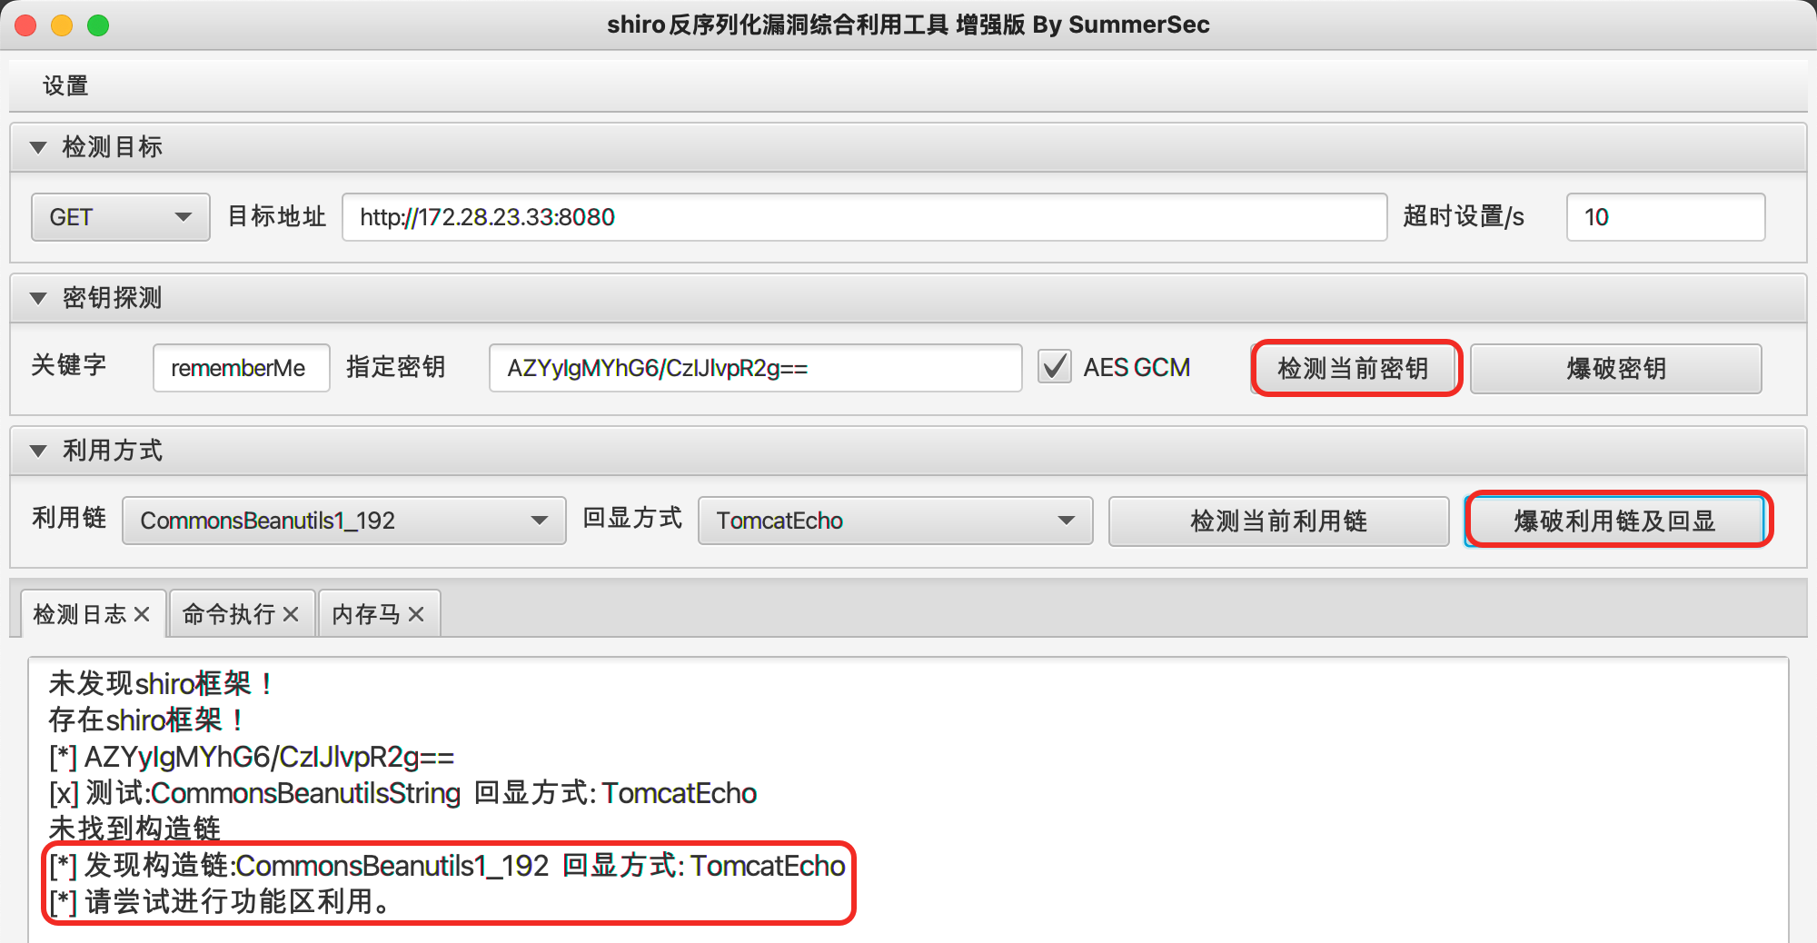Collapse the 利用方式 section triangle
The width and height of the screenshot is (1817, 943).
click(38, 451)
